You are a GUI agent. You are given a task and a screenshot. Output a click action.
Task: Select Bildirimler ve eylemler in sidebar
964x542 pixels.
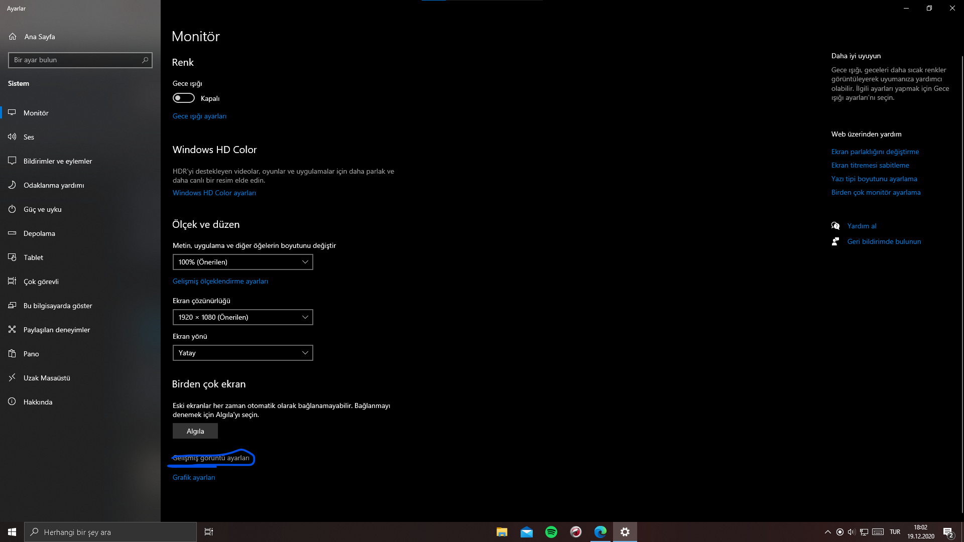point(58,161)
